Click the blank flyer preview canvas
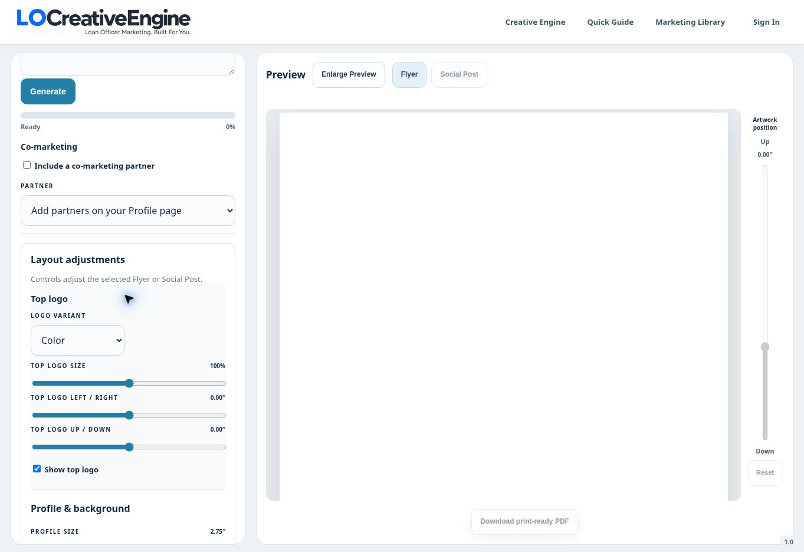This screenshot has height=552, width=804. [x=504, y=306]
